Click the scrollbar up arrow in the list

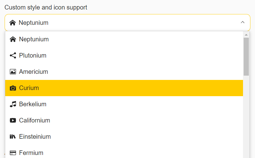pyautogui.click(x=246, y=35)
